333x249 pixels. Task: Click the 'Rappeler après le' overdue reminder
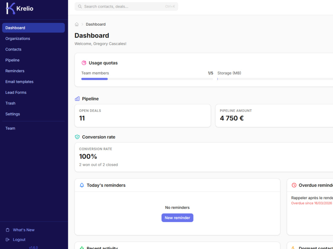(x=312, y=198)
